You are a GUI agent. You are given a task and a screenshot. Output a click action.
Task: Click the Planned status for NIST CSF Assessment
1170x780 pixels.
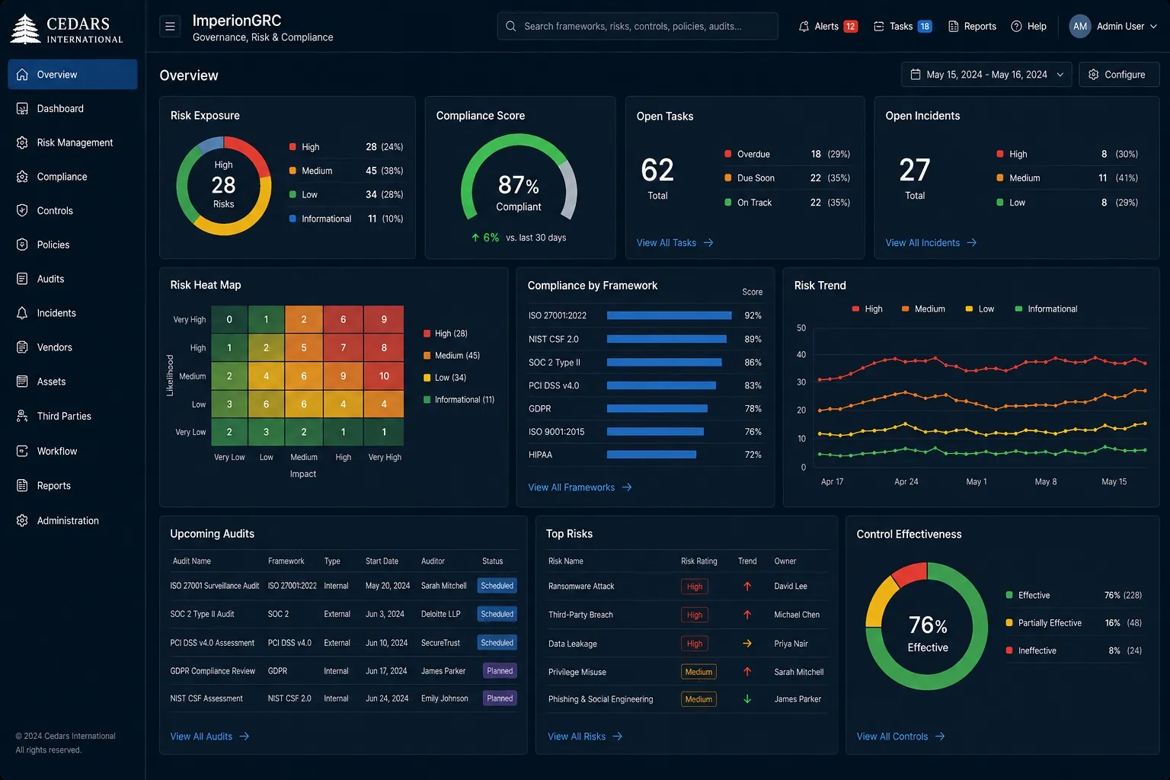tap(500, 698)
